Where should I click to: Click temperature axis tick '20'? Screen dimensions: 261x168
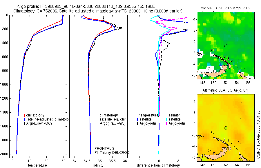(x=46, y=161)
